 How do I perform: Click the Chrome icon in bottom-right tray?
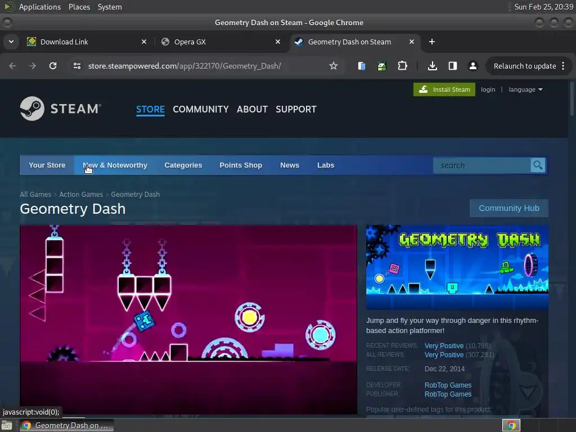click(x=511, y=425)
